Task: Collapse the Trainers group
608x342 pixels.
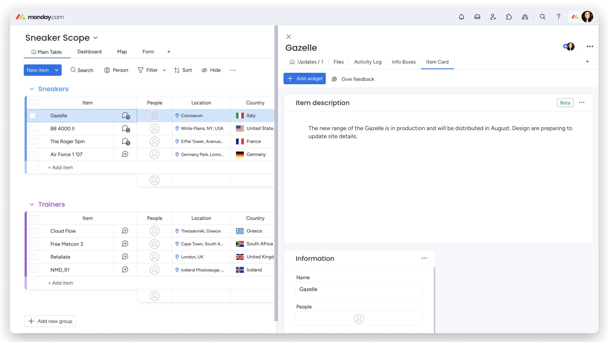Action: [x=32, y=205]
